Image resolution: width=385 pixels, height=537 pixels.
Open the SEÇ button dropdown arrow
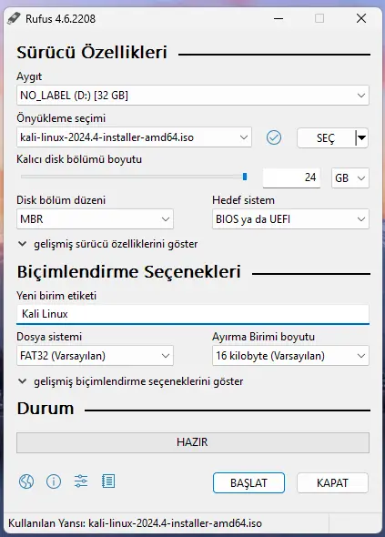(x=361, y=138)
